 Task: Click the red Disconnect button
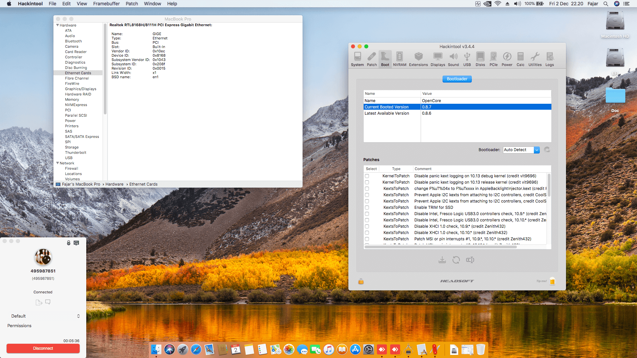coord(43,348)
